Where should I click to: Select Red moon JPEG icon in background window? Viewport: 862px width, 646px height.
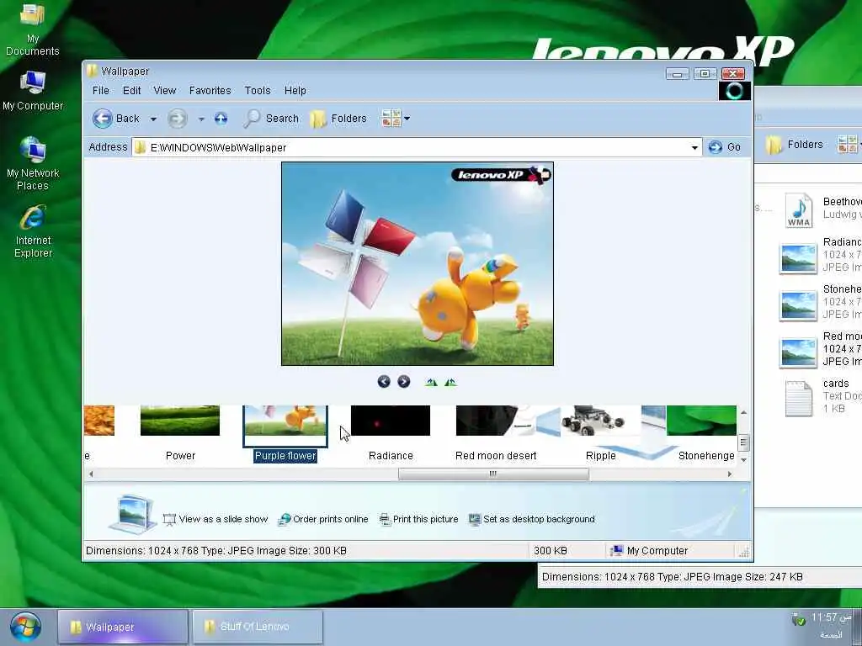click(798, 352)
